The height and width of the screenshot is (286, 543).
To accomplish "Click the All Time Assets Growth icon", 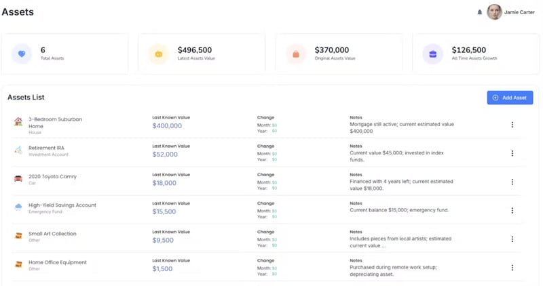I will (x=433, y=54).
